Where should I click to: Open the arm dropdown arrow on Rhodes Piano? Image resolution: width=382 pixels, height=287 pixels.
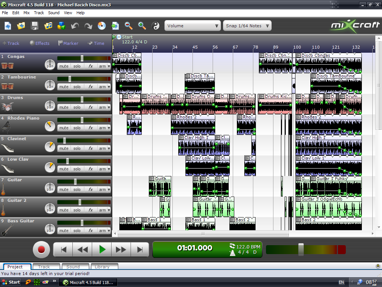click(x=109, y=128)
